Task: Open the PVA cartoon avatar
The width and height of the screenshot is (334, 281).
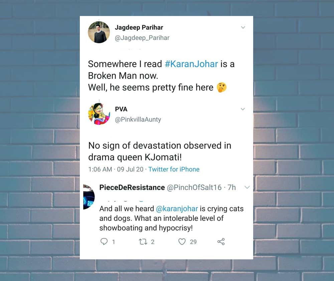Action: pos(99,114)
